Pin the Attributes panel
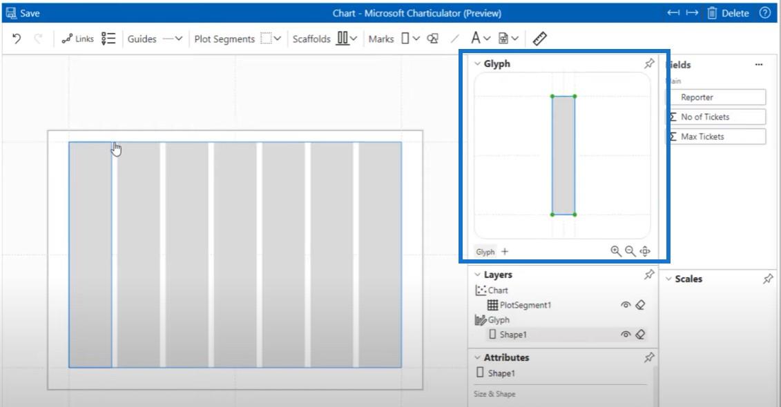 point(649,357)
